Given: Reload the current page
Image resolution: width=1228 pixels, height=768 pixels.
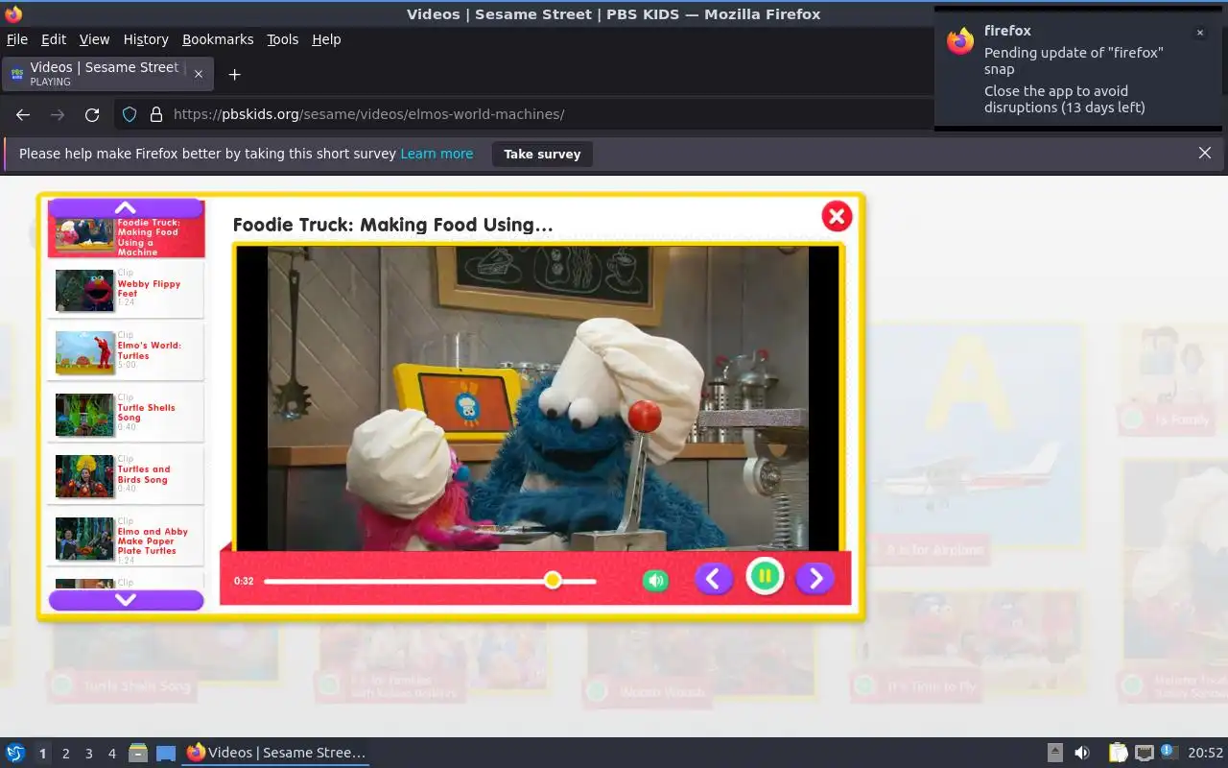Looking at the screenshot, I should [92, 114].
